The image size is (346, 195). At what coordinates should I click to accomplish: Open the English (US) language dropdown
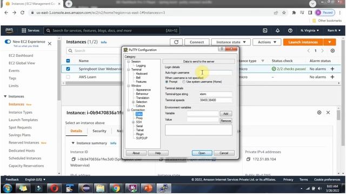pos(35,179)
